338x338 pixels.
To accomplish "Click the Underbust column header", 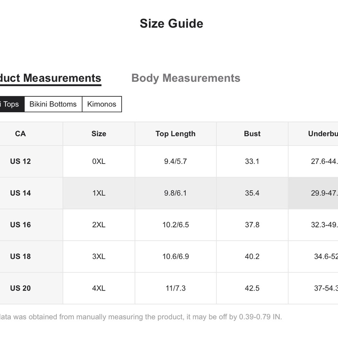I will tap(313, 134).
